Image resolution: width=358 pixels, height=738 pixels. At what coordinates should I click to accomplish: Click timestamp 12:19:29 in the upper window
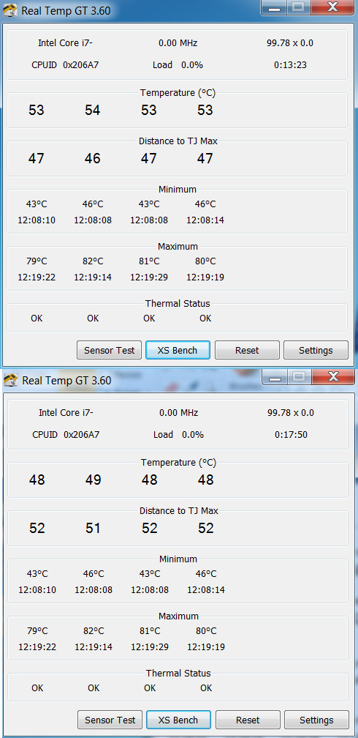[x=149, y=277]
